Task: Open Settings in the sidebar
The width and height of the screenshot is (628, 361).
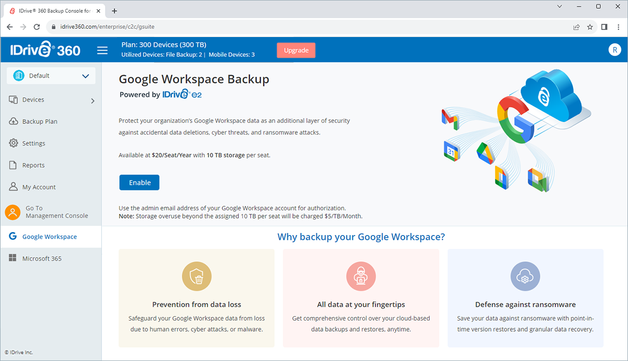Action: point(34,143)
